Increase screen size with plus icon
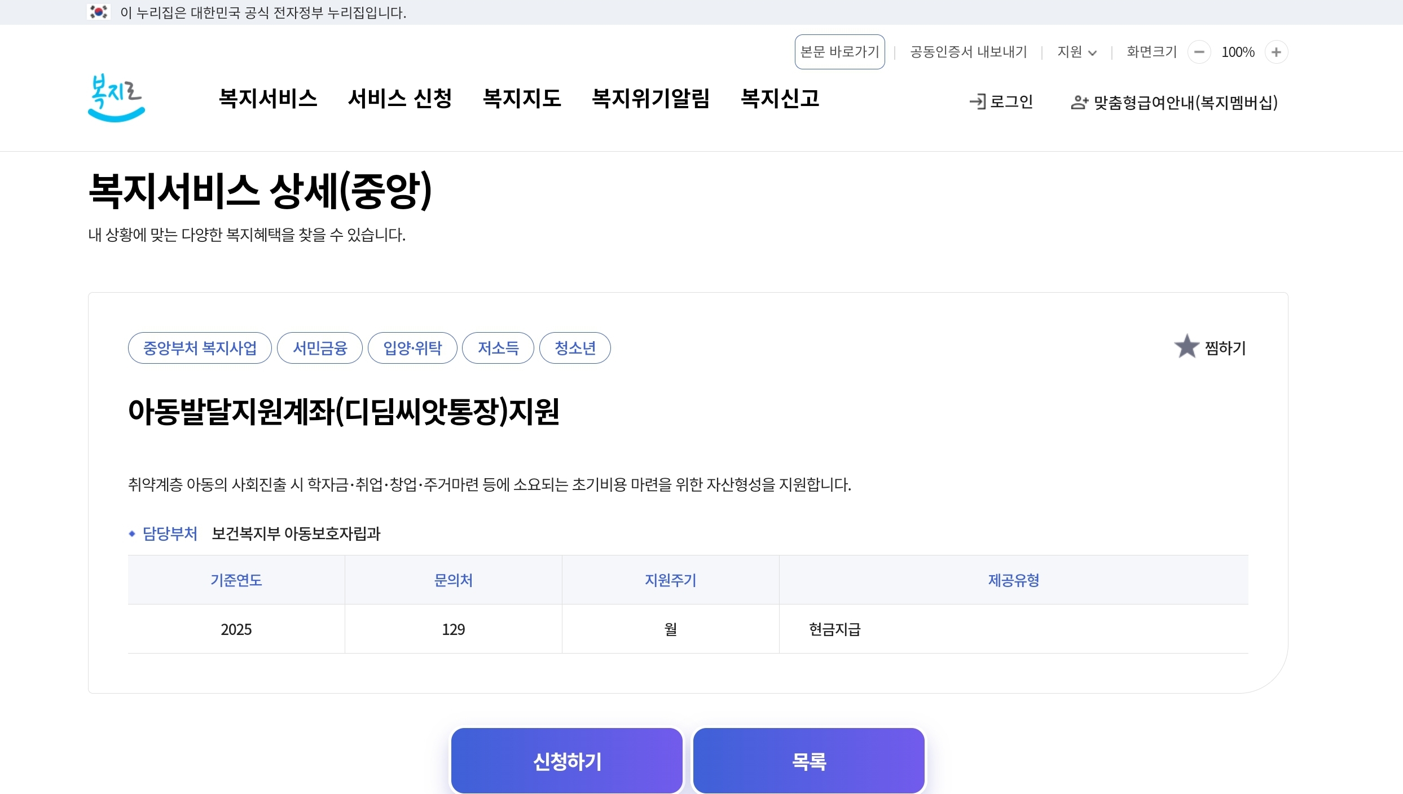 (1276, 52)
